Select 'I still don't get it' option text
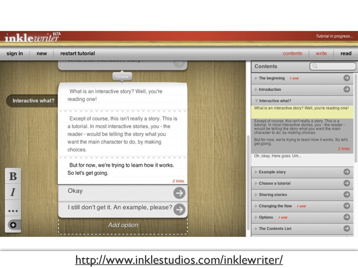Screen dimensions: 358x268 tap(120, 207)
